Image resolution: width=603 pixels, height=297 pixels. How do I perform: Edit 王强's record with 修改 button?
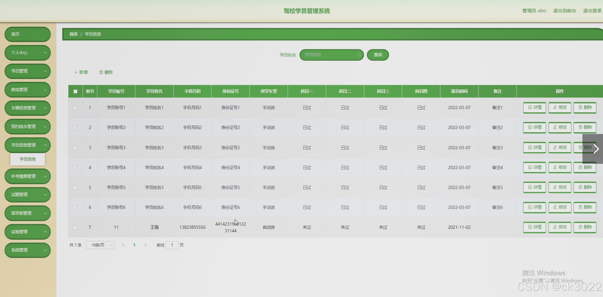pyautogui.click(x=560, y=227)
